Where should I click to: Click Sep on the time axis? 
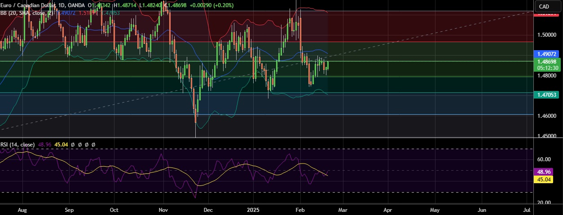69,209
